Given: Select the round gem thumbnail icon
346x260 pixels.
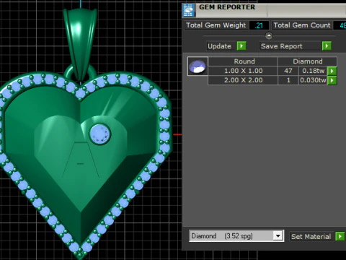Looking at the screenshot, I should 198,66.
